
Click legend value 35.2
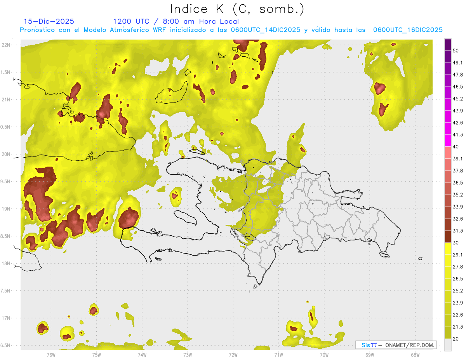(458, 195)
